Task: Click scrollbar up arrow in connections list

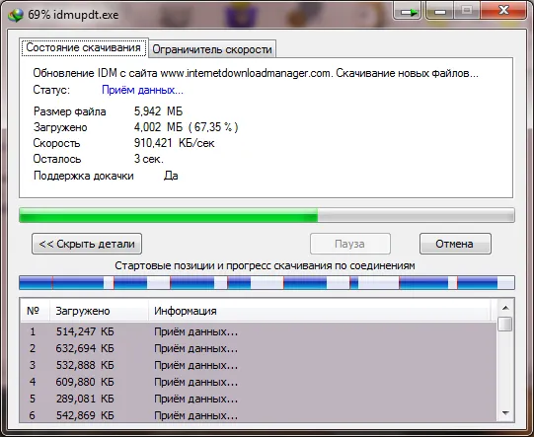Action: [x=505, y=308]
